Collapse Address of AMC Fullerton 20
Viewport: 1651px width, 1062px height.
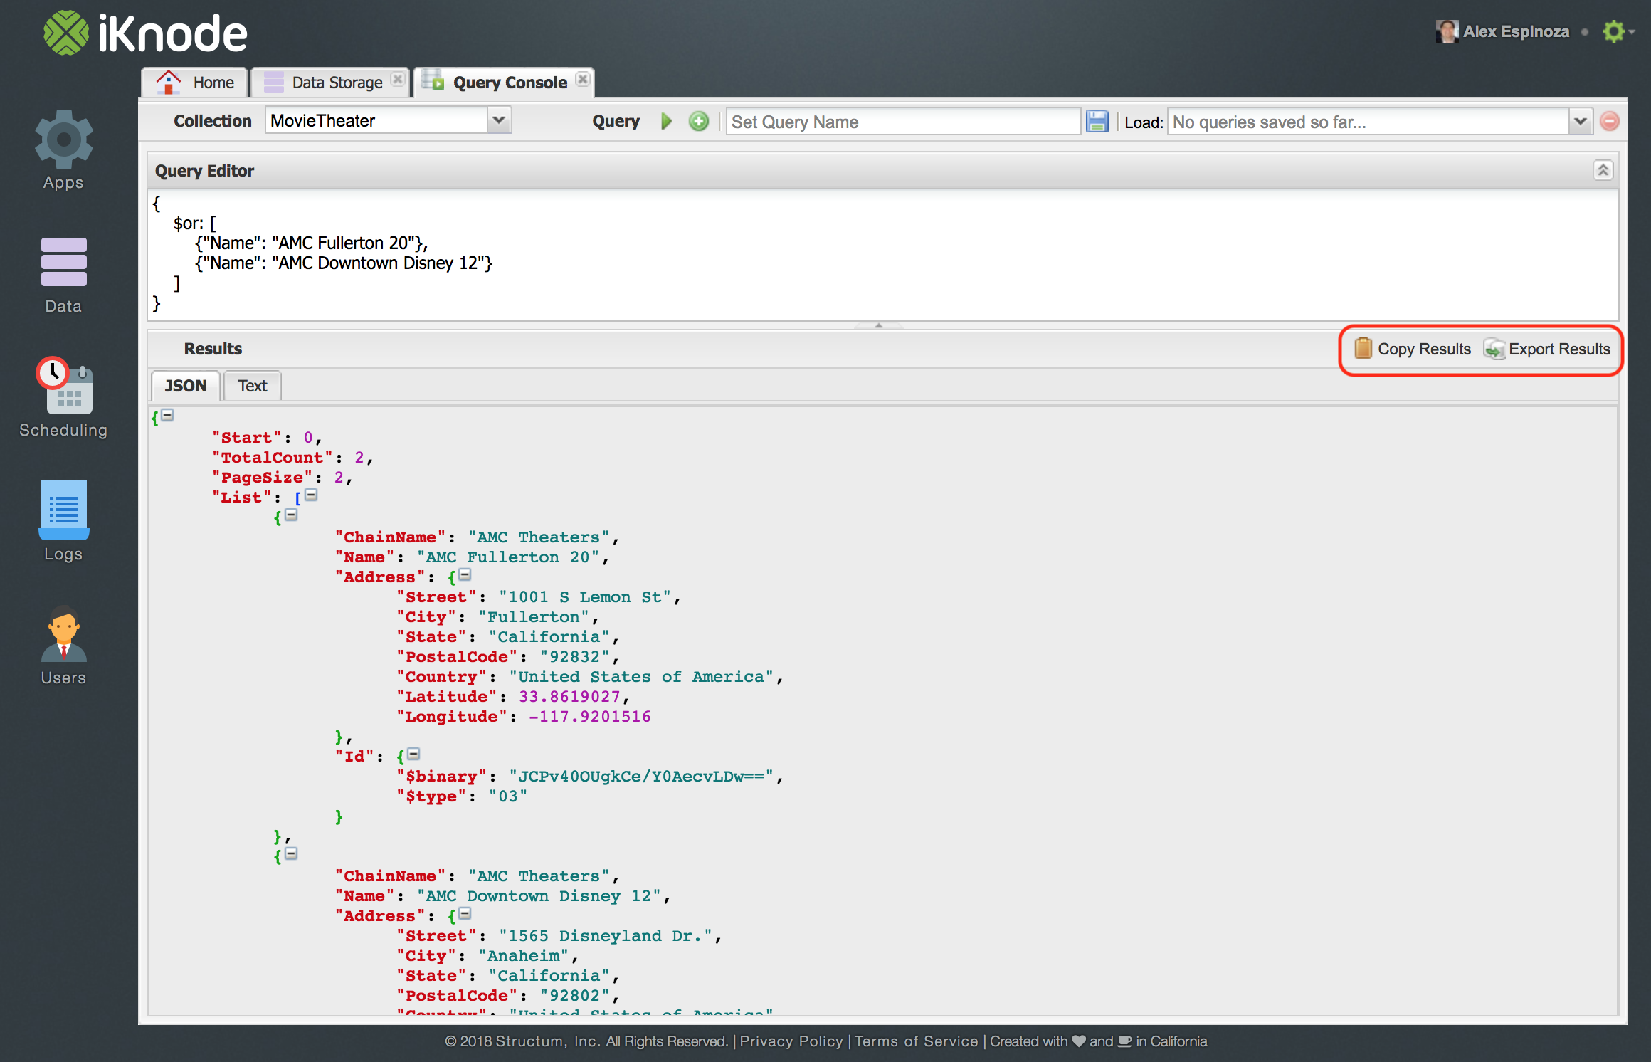pyautogui.click(x=465, y=574)
